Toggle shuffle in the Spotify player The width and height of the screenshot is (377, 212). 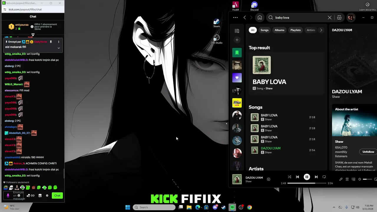[290, 177]
